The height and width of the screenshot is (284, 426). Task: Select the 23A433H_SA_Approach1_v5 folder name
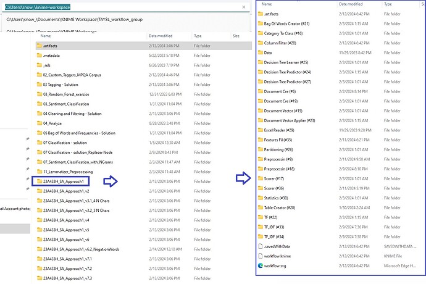click(66, 230)
